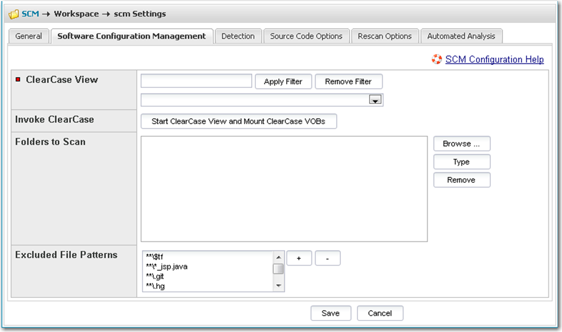Screen dimensions: 562x332
Task: Open the SCM breadcrumb link
Action: [x=30, y=14]
